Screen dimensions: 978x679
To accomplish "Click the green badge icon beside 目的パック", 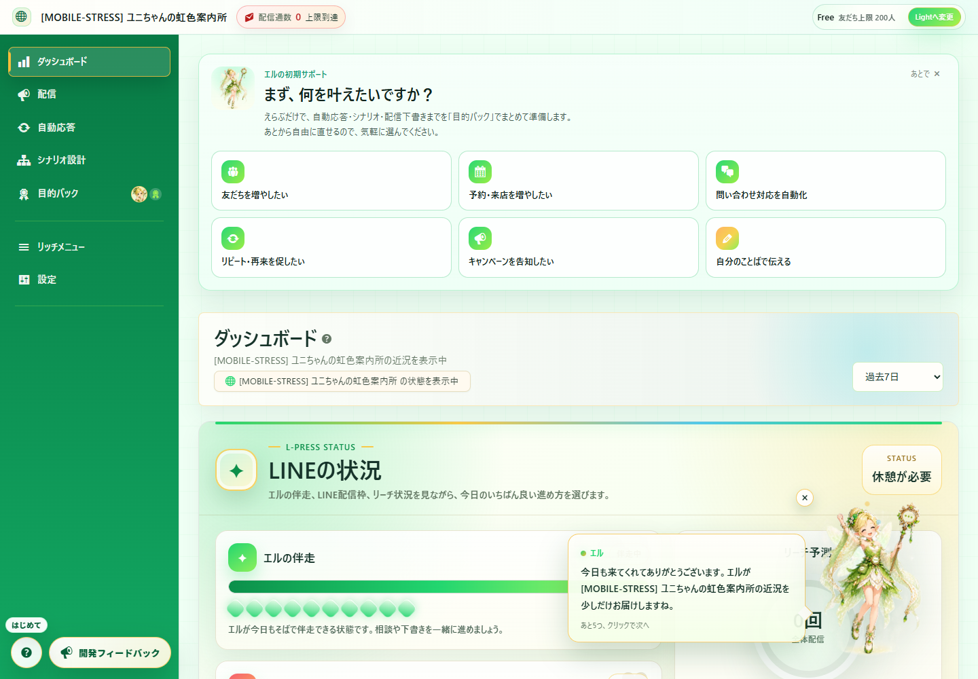I will click(156, 194).
